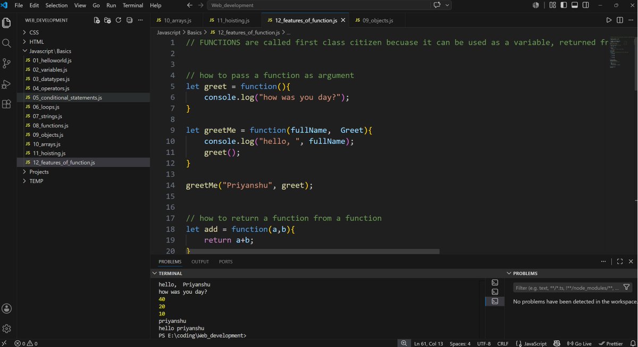The height and width of the screenshot is (347, 638).
Task: Select the highlighted active terminal instance
Action: [x=495, y=301]
